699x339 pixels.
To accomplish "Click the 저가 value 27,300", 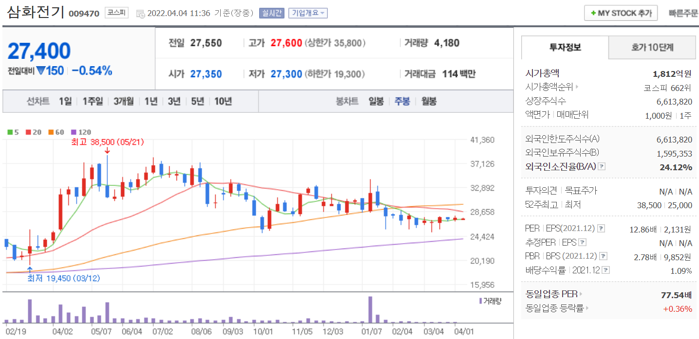I will (286, 74).
